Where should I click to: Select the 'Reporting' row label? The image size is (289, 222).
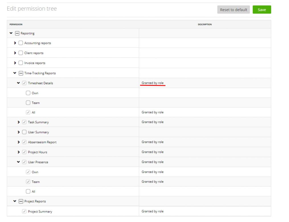click(27, 33)
